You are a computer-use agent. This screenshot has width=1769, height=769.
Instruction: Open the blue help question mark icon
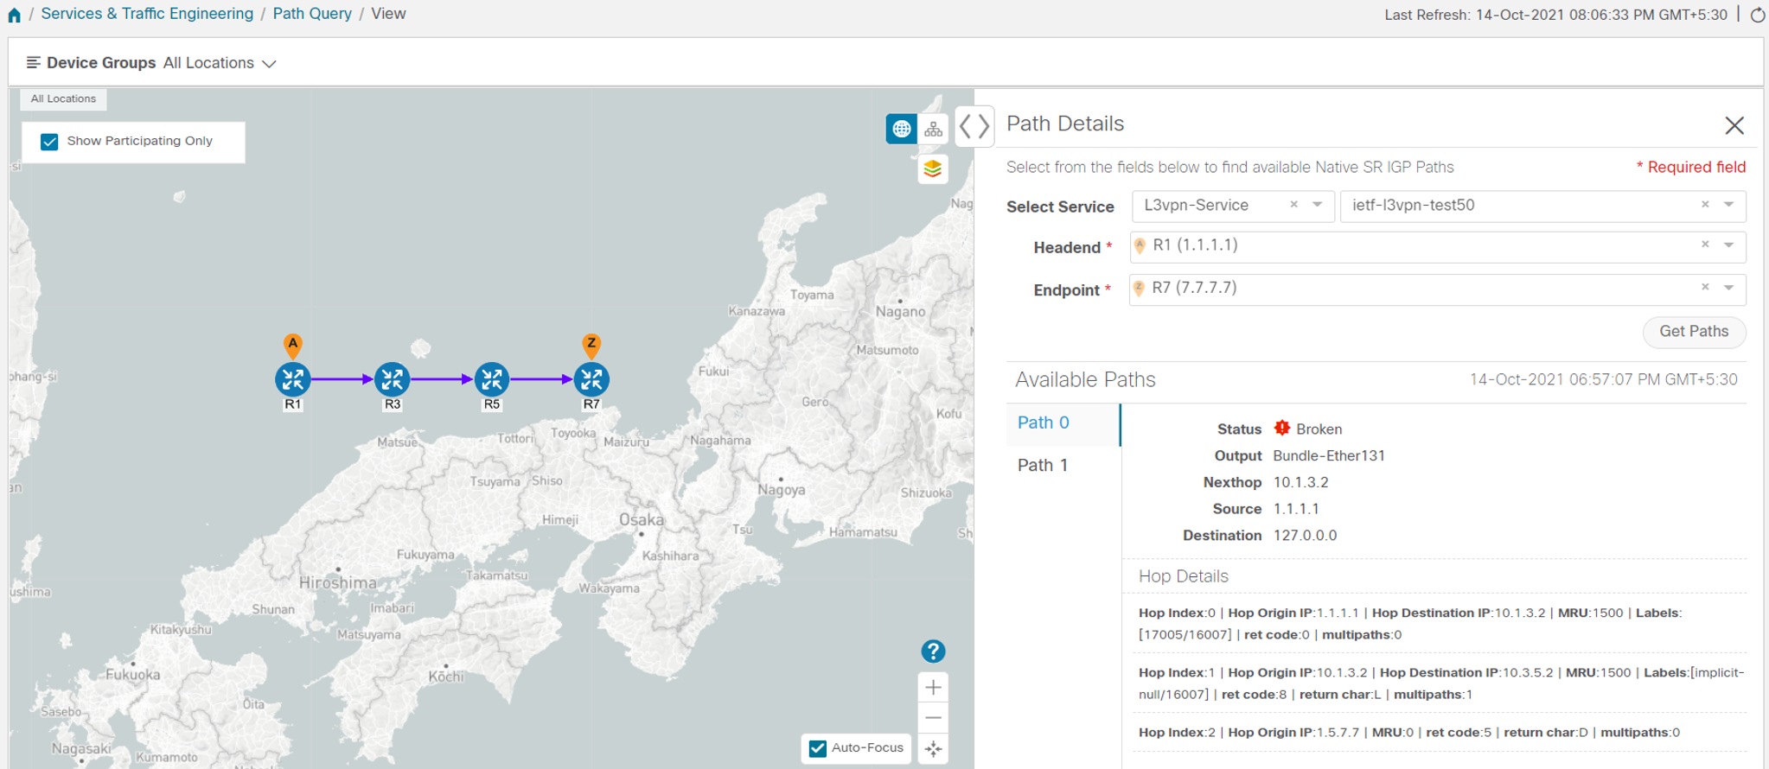(x=933, y=651)
